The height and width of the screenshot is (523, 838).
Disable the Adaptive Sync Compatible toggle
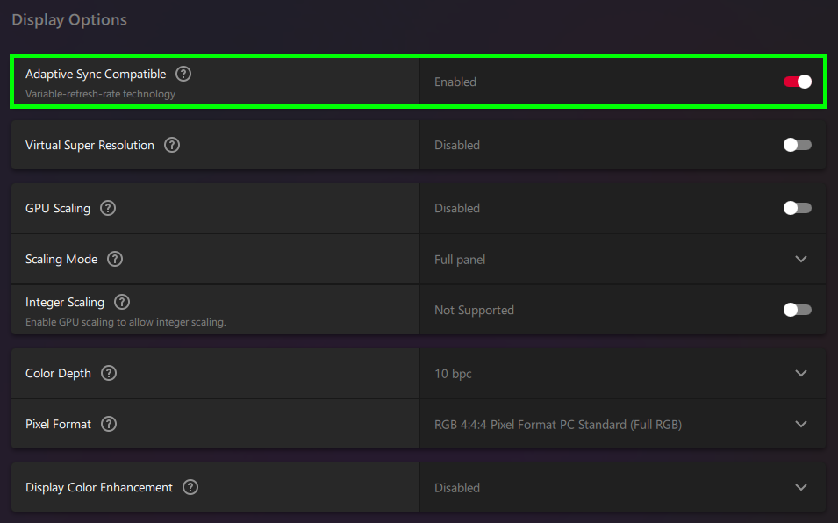(x=797, y=82)
